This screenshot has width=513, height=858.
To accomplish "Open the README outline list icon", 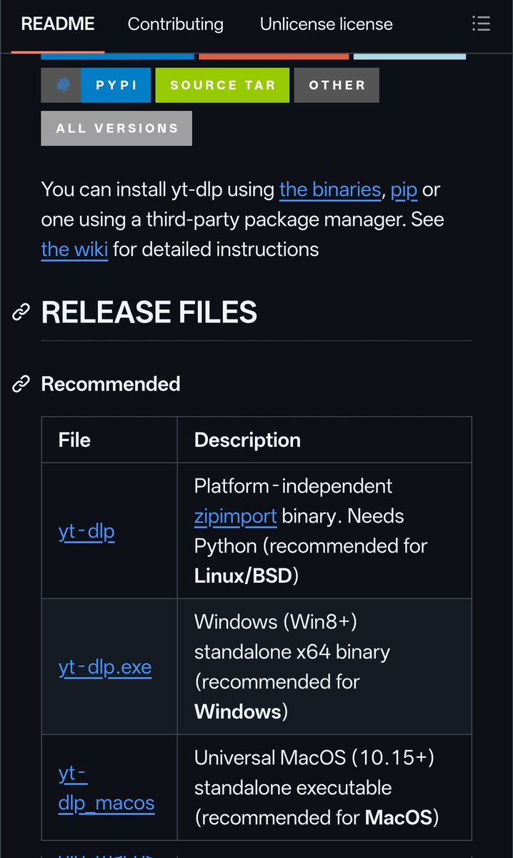I will (481, 24).
